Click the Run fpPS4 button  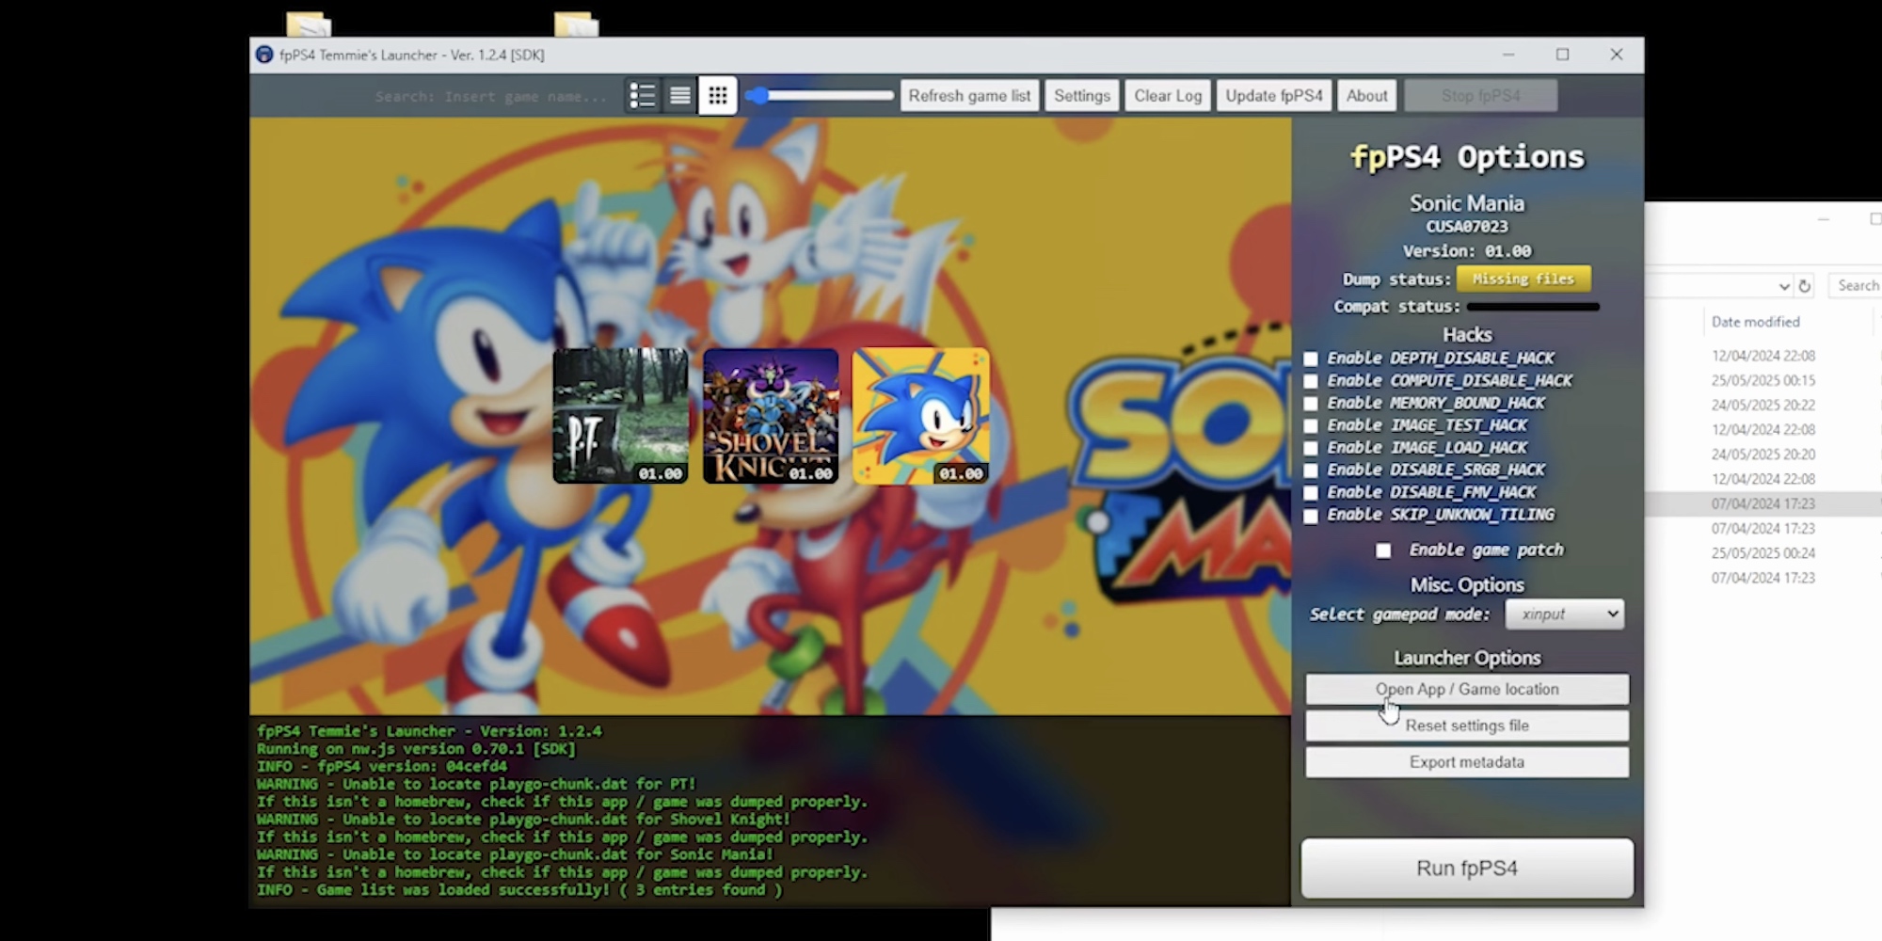(x=1466, y=868)
